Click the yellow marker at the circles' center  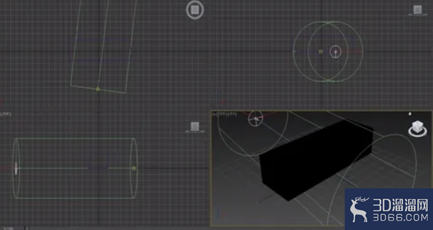[321, 52]
